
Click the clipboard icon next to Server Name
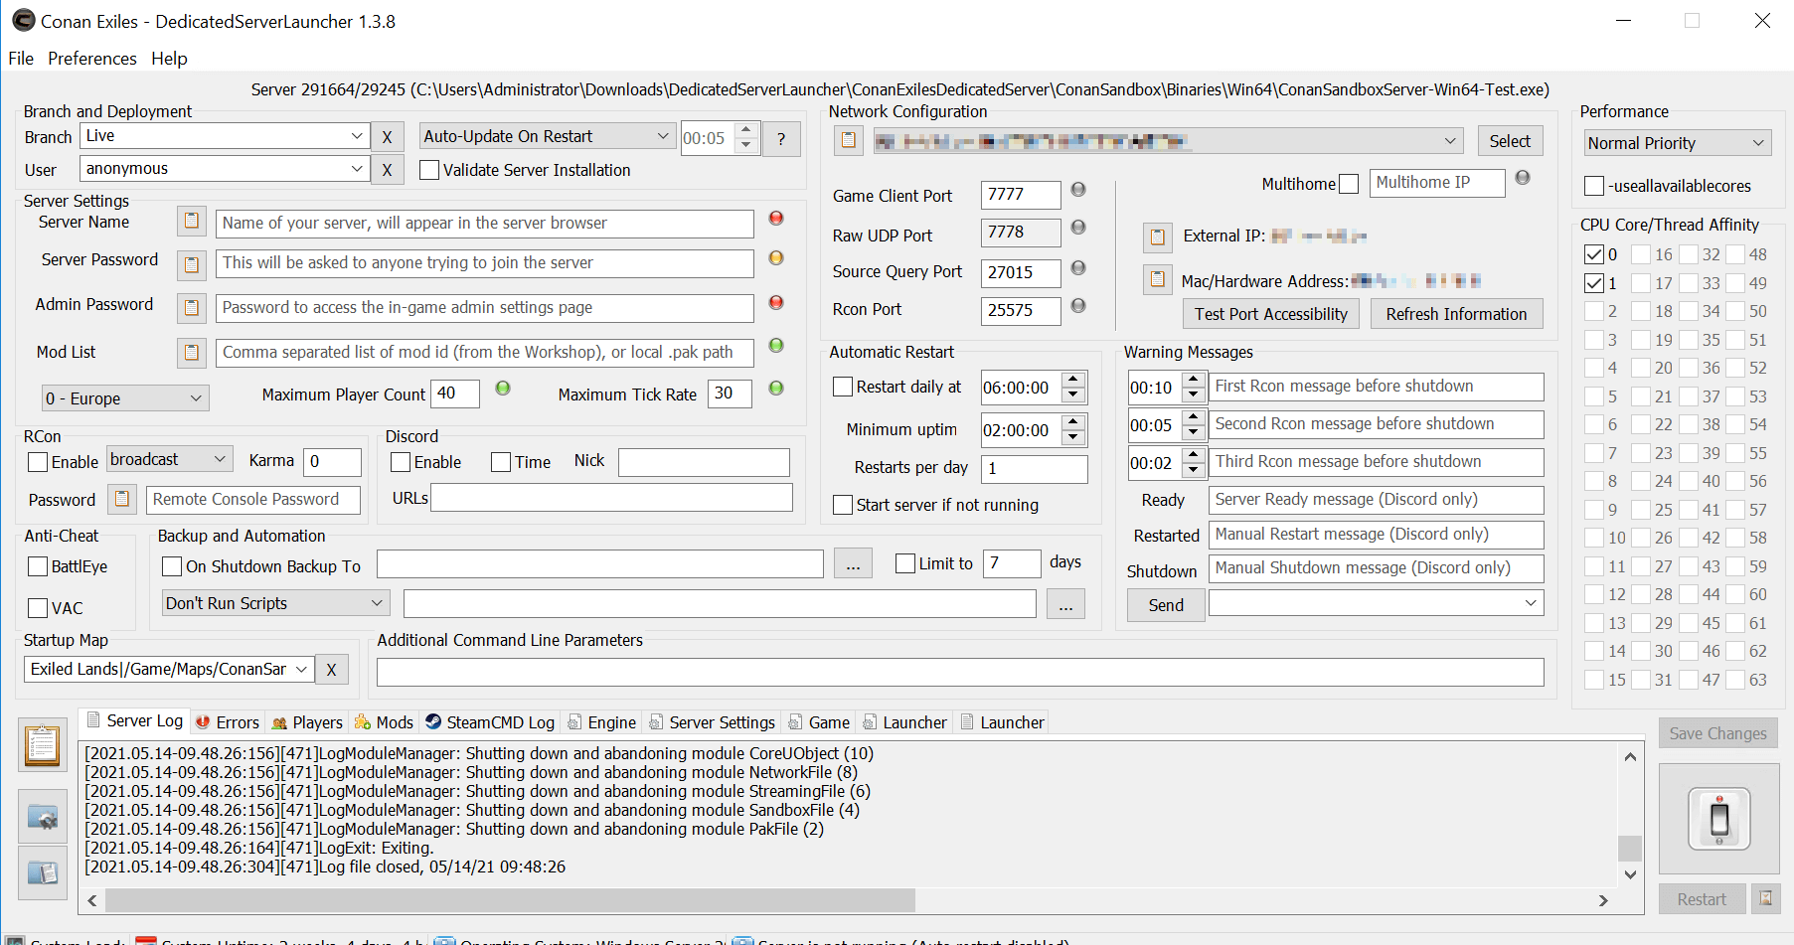coord(192,221)
